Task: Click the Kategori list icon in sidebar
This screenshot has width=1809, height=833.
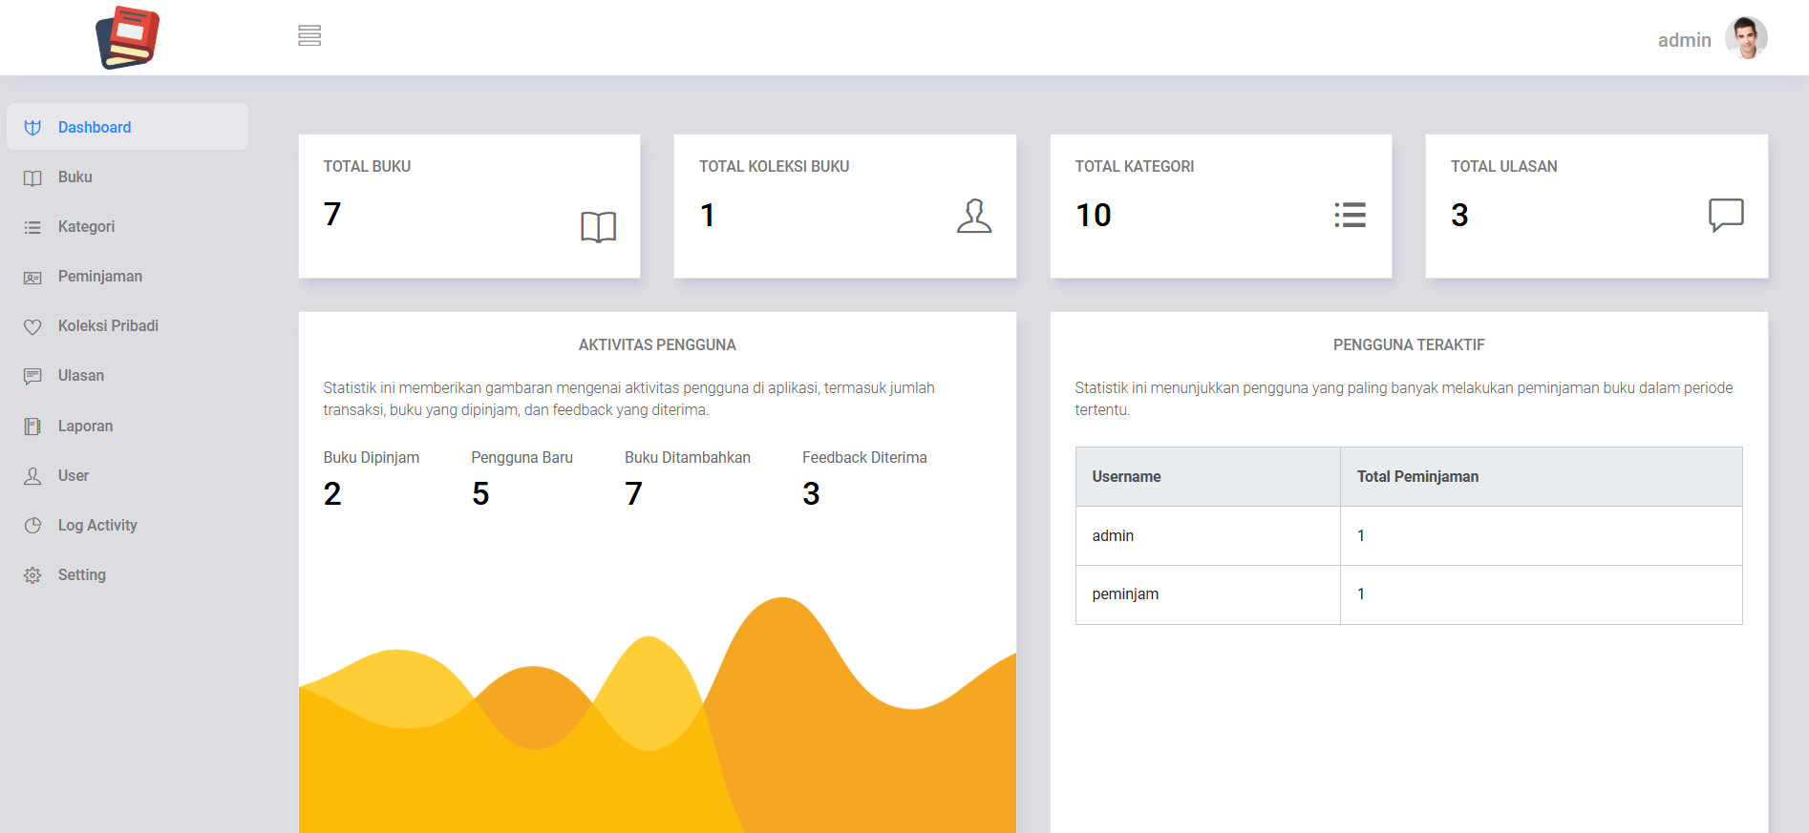Action: pyautogui.click(x=32, y=227)
